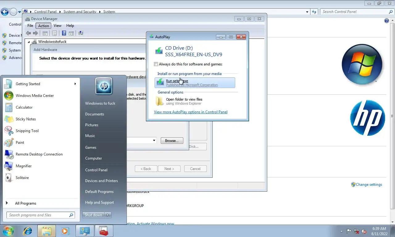Open Pictures from Start menu
395x237 pixels.
click(x=92, y=125)
